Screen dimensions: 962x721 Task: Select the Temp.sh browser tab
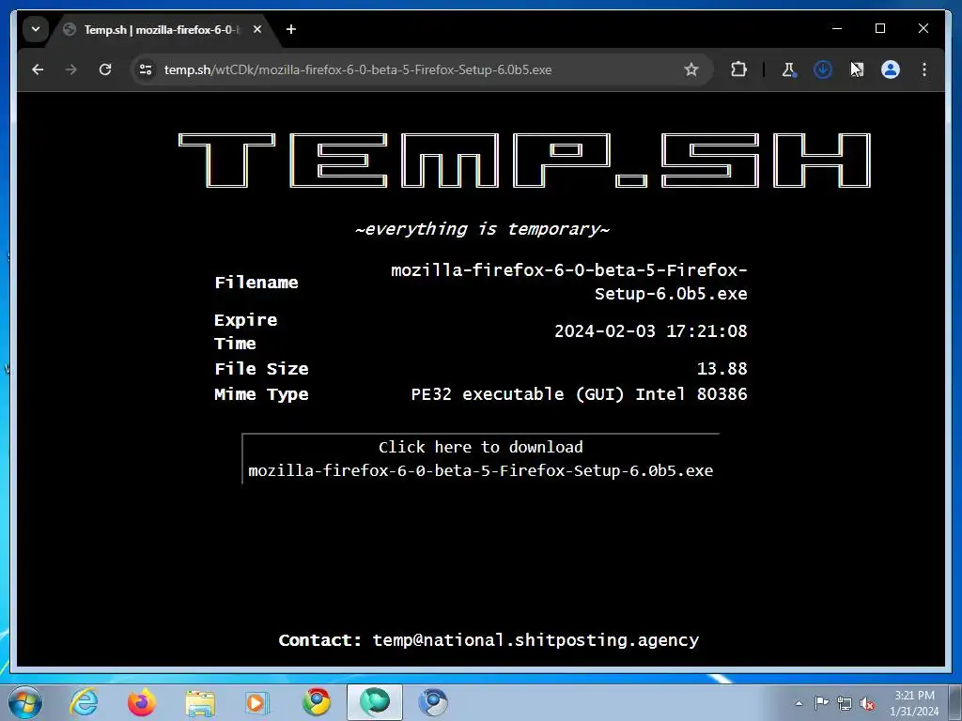coord(162,29)
